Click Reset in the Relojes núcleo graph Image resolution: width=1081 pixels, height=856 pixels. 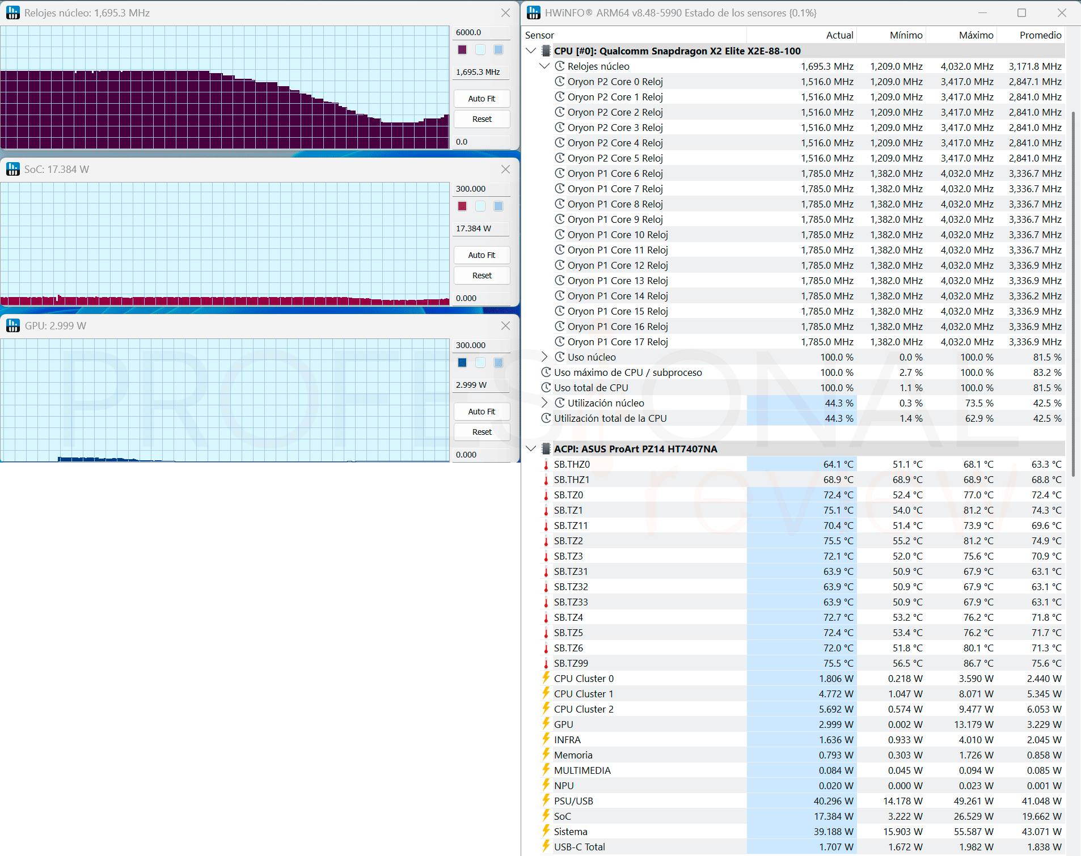coord(482,119)
